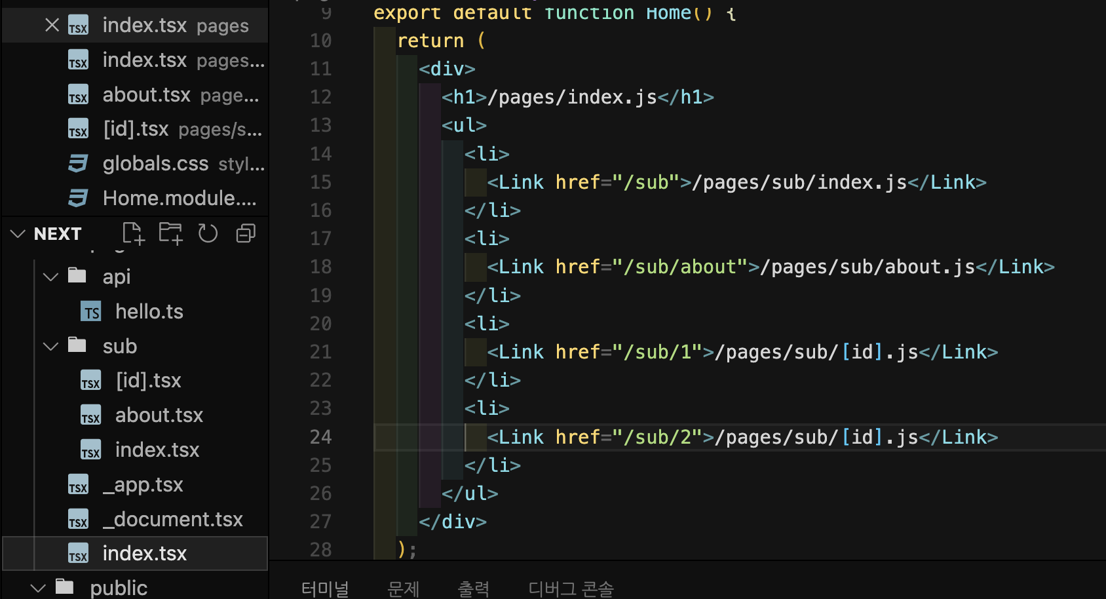1106x599 pixels.
Task: Switch to open editor about.tsx
Action: (135, 95)
